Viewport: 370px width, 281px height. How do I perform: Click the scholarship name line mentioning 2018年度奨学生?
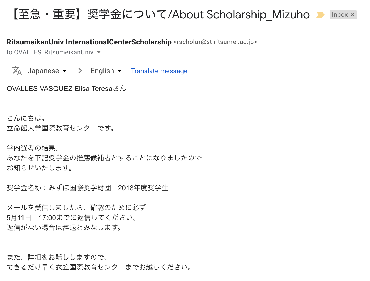pos(88,188)
